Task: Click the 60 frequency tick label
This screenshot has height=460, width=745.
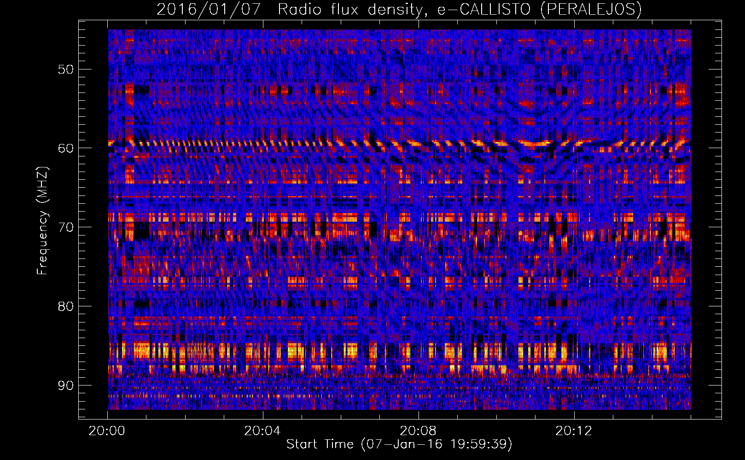Action: (x=66, y=148)
